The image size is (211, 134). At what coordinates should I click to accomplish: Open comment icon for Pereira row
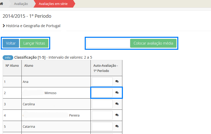click(117, 115)
